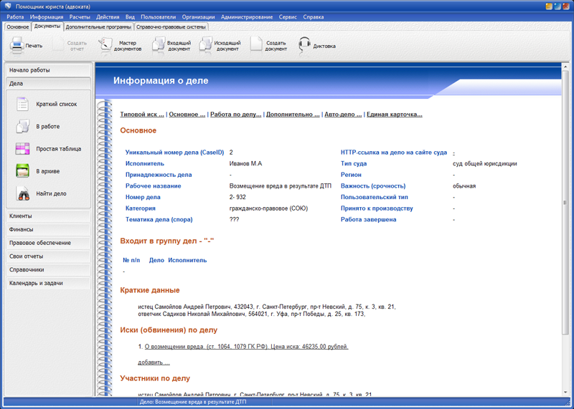Expand Справочники sidebar section
Viewport: 574px width, 409px height.
(48, 270)
